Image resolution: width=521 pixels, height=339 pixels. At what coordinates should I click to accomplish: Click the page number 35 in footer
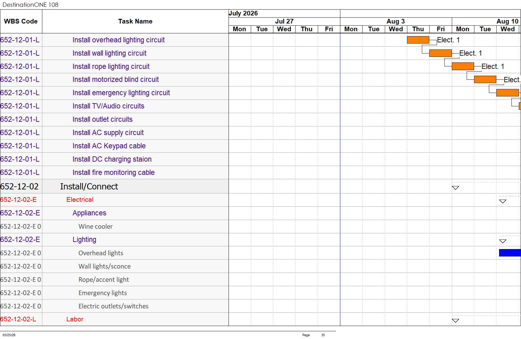pyautogui.click(x=323, y=335)
